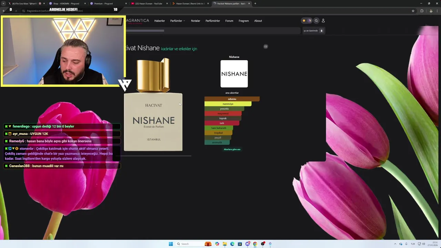The width and height of the screenshot is (441, 248).
Task: Click the perfume bottle icon beside 'şu an üzerimde'
Action: (321, 31)
